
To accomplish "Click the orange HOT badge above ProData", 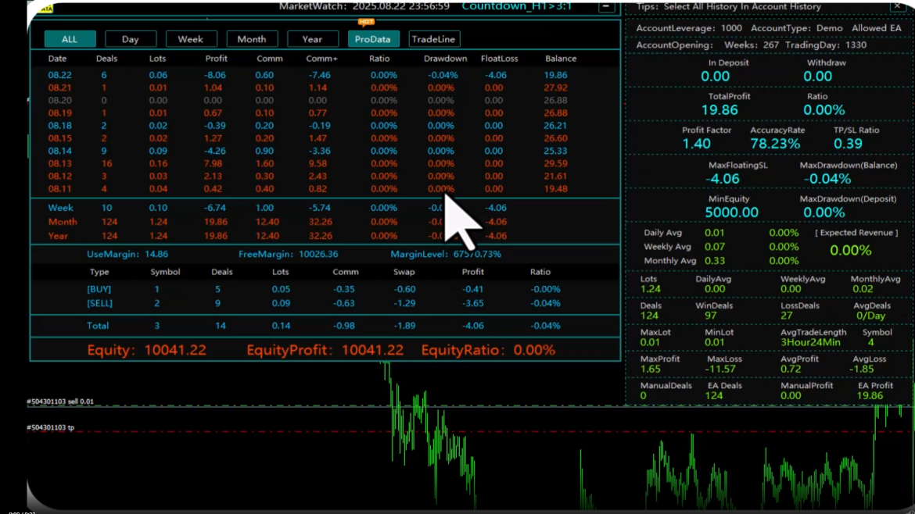I will 365,22.
